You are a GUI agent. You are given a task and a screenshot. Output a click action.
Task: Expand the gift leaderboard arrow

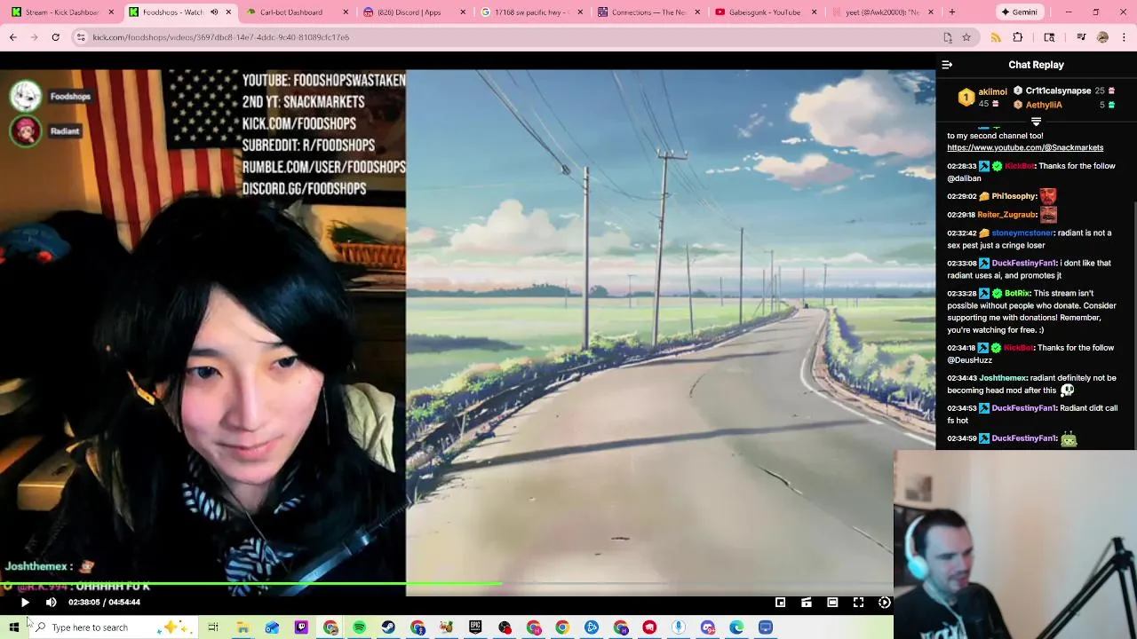click(1036, 122)
